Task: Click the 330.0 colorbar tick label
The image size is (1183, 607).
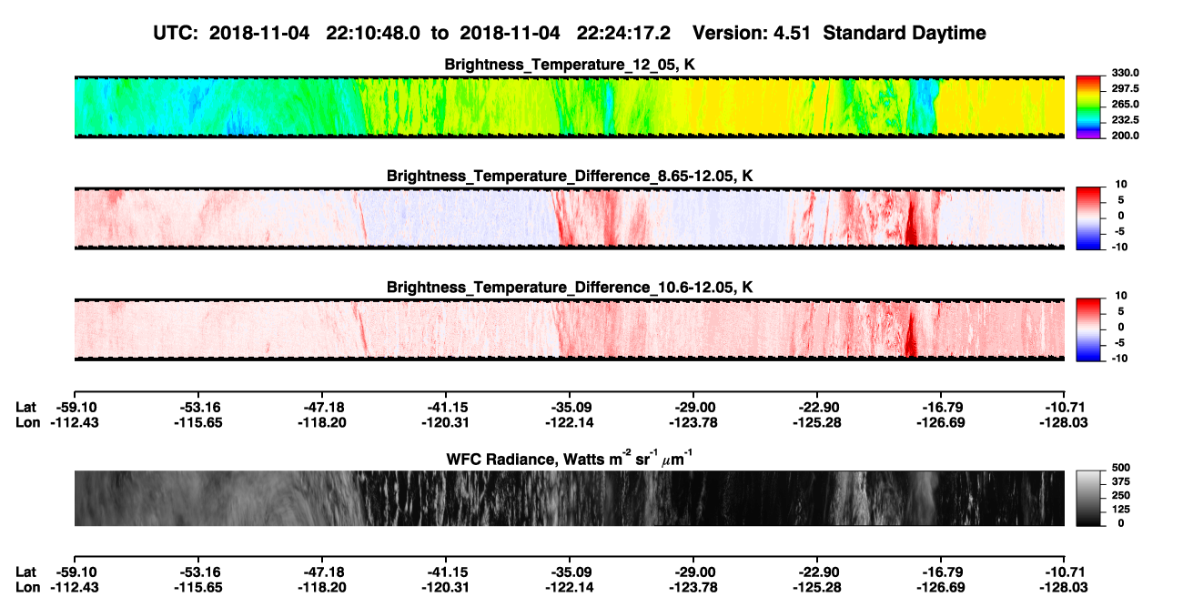Action: [1126, 74]
